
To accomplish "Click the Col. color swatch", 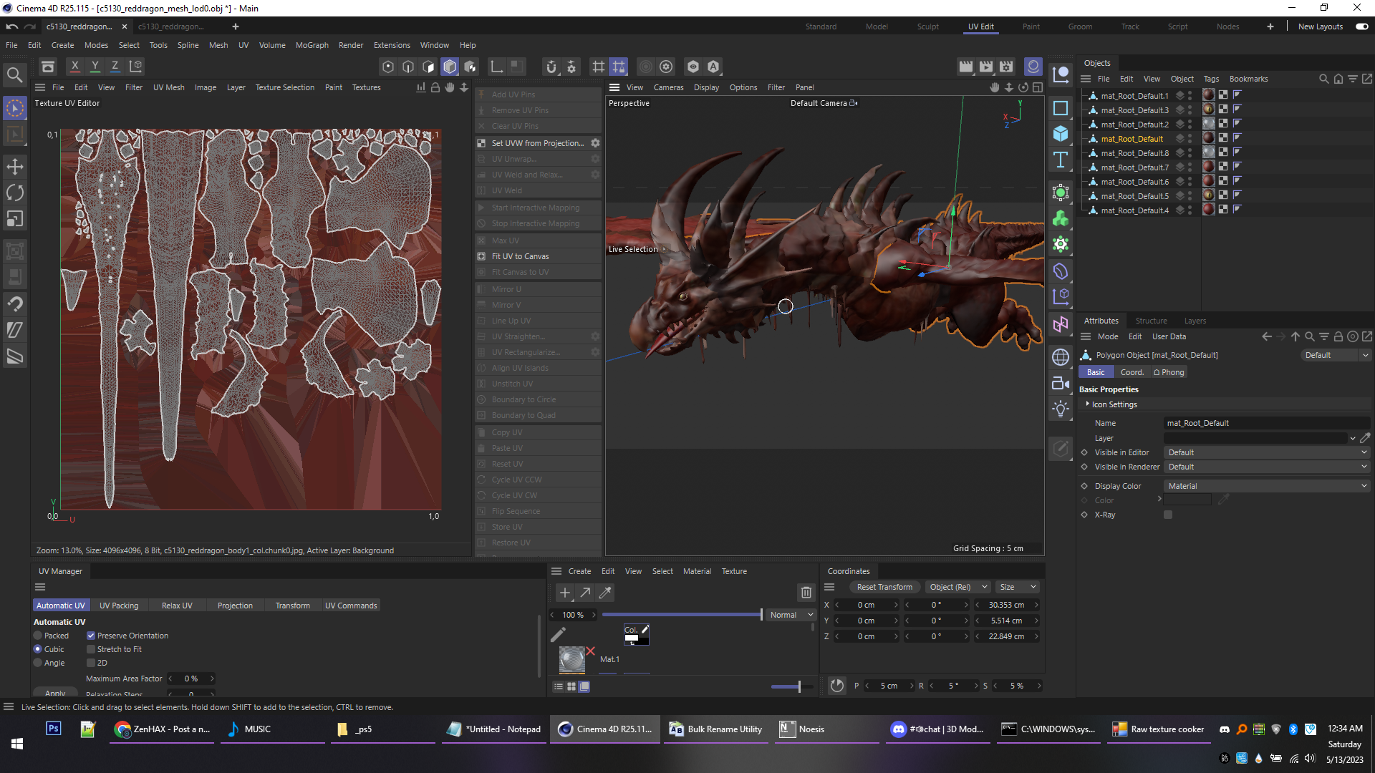I will [636, 635].
